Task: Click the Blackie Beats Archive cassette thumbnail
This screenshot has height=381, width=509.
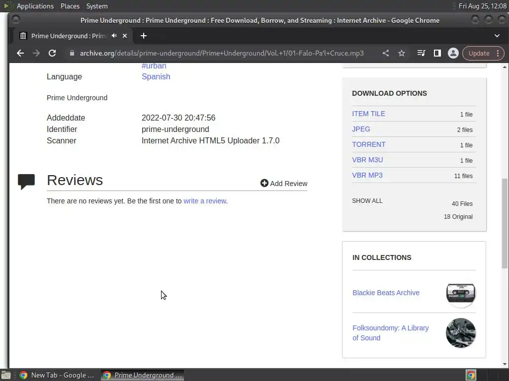Action: (461, 293)
